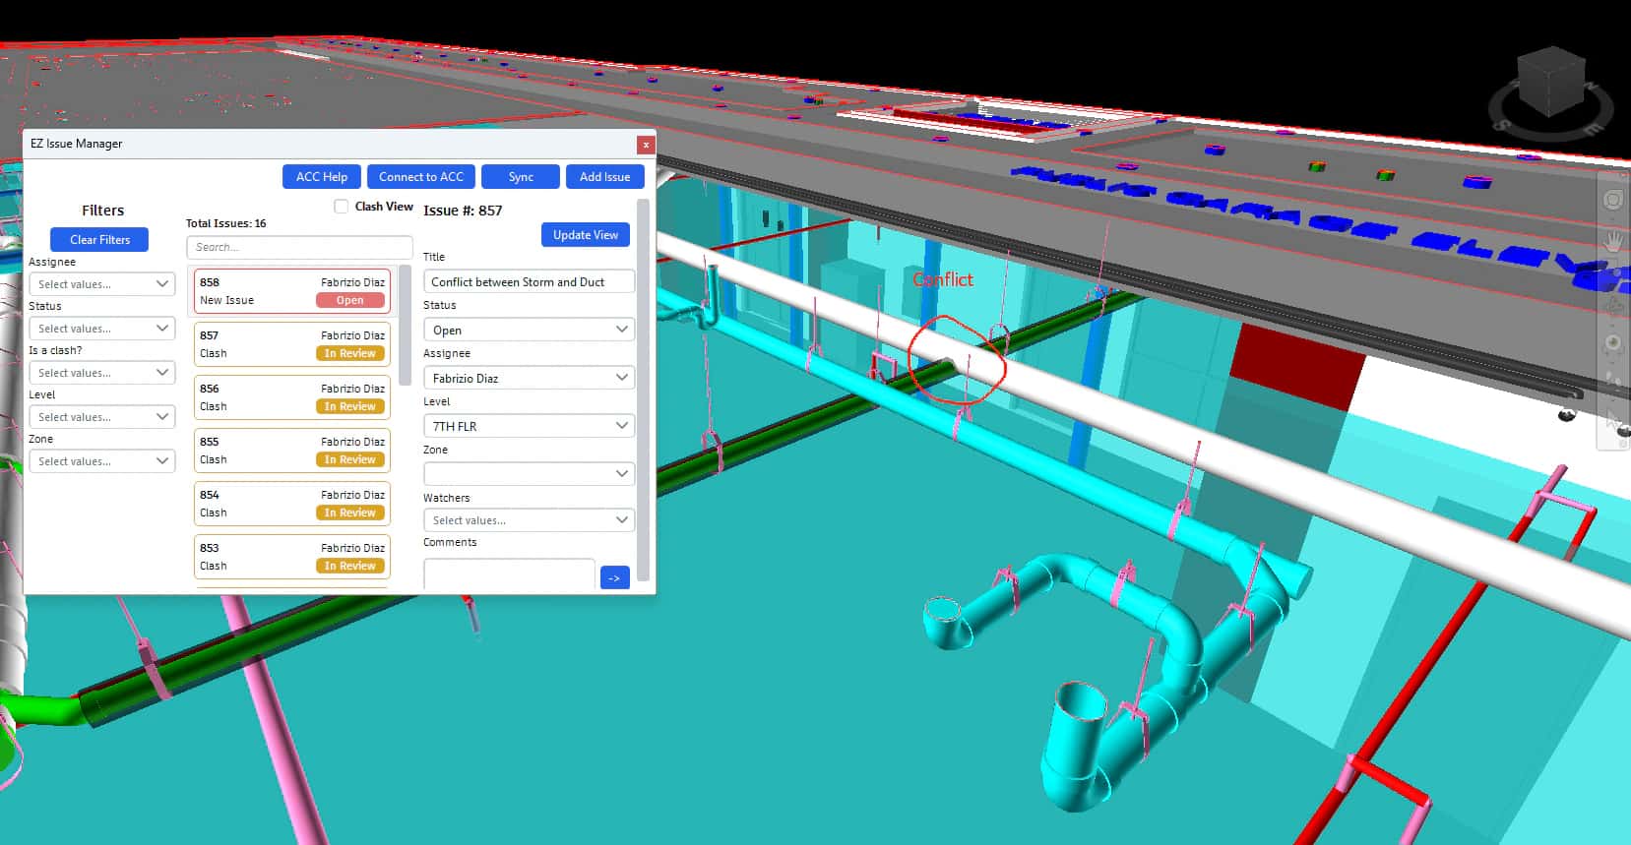The width and height of the screenshot is (1631, 845).
Task: Click into the Comments input box
Action: 509,574
